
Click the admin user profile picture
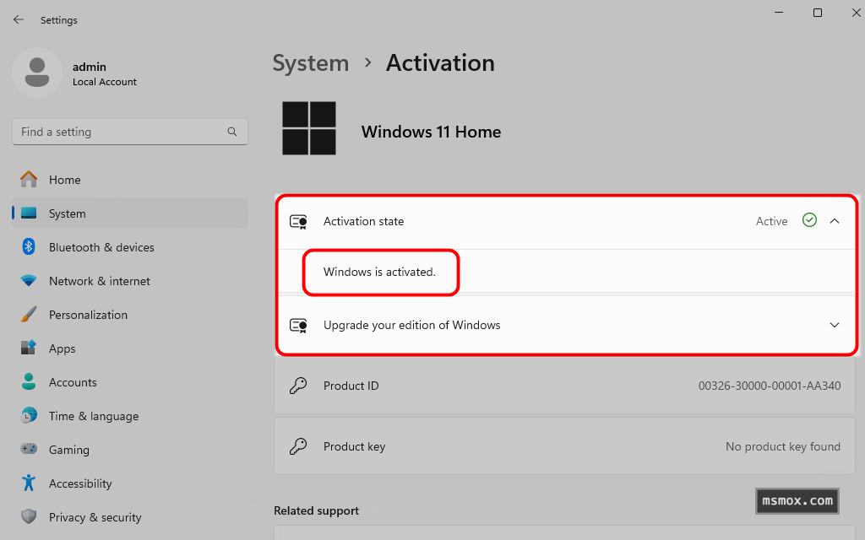tap(36, 73)
